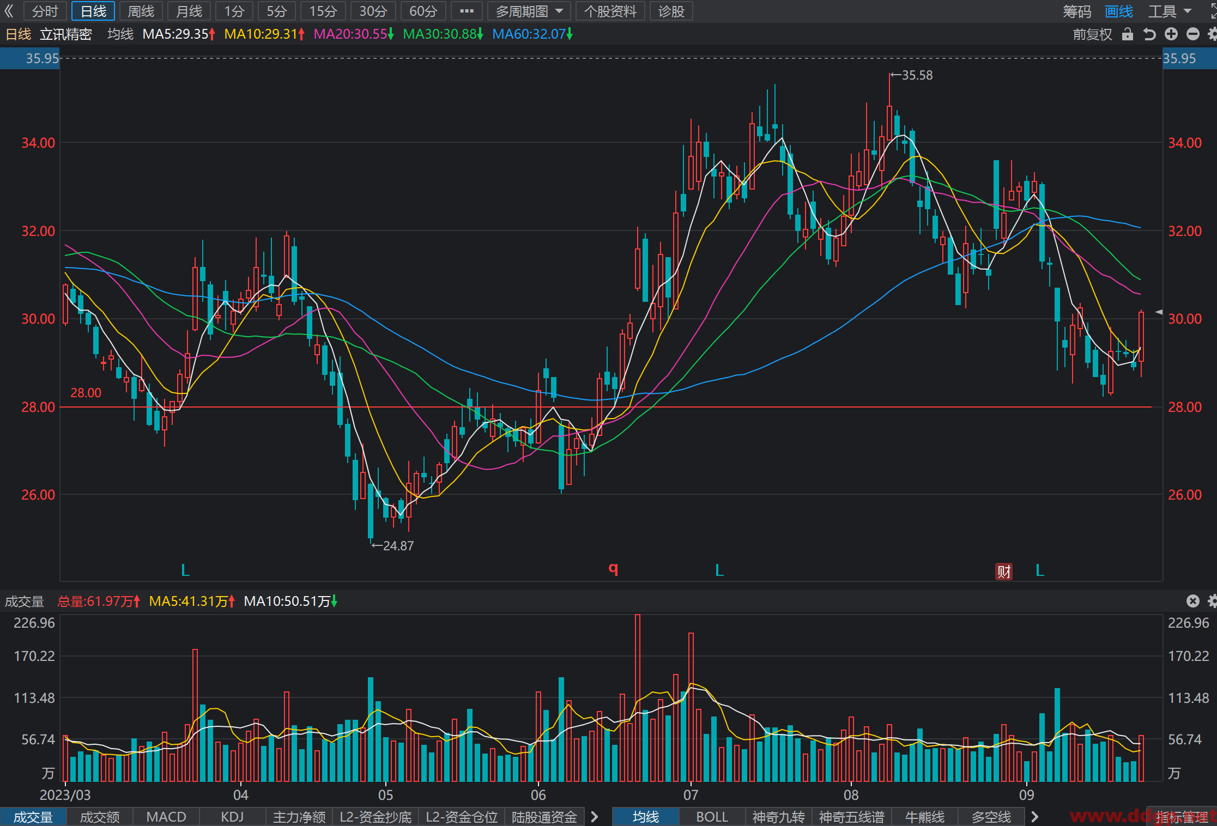Collapse panel with double-left chevron icon

(9, 11)
